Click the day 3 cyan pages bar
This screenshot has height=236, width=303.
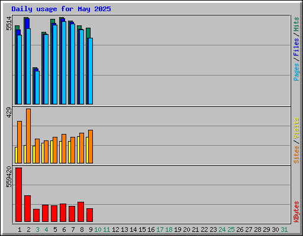click(x=37, y=87)
